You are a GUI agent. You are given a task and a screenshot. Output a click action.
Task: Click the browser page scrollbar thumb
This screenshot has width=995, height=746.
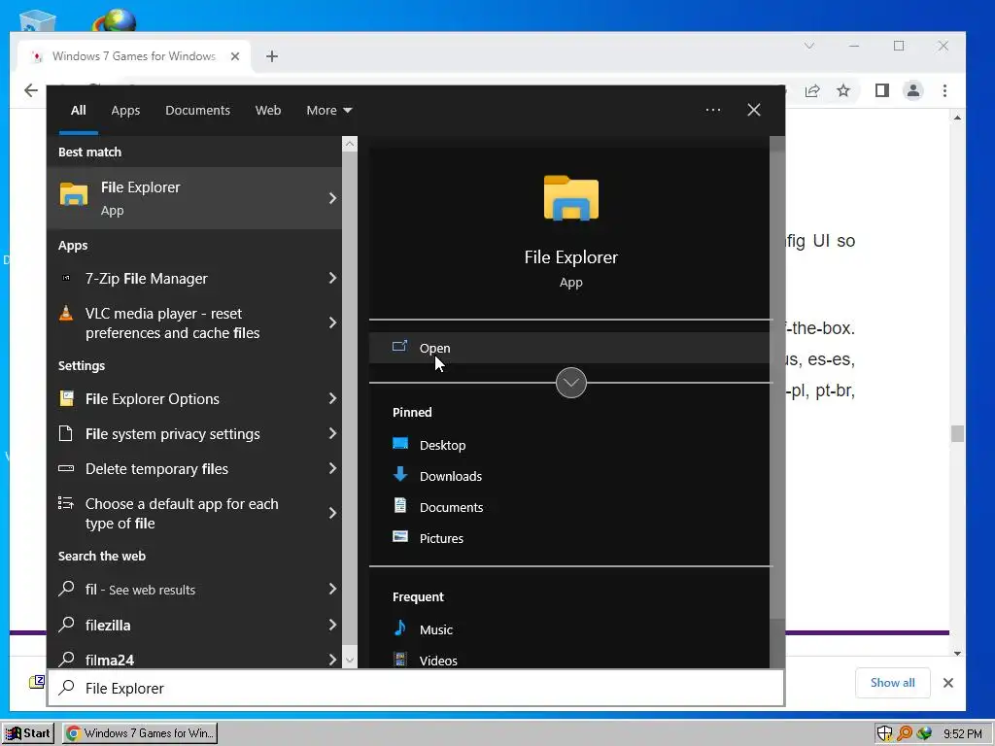pyautogui.click(x=957, y=434)
